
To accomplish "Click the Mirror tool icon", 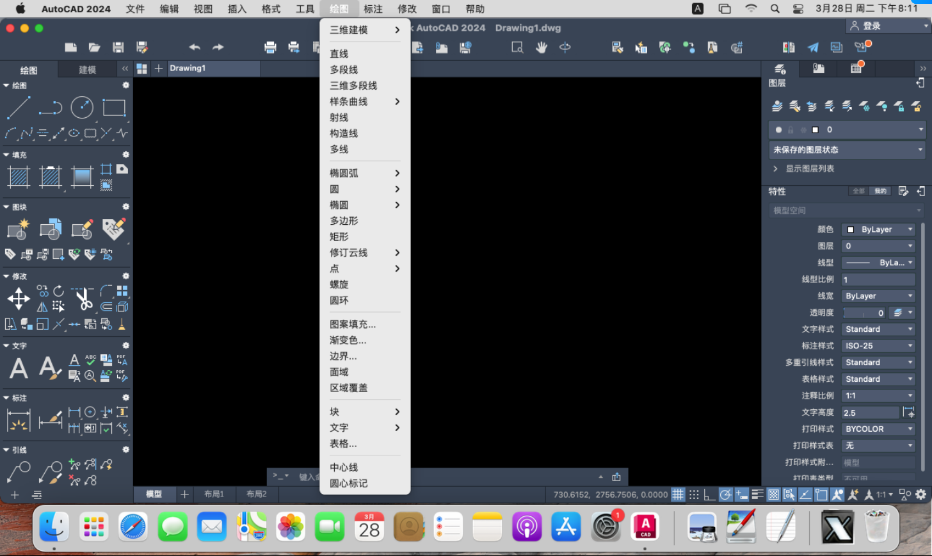I will (42, 307).
